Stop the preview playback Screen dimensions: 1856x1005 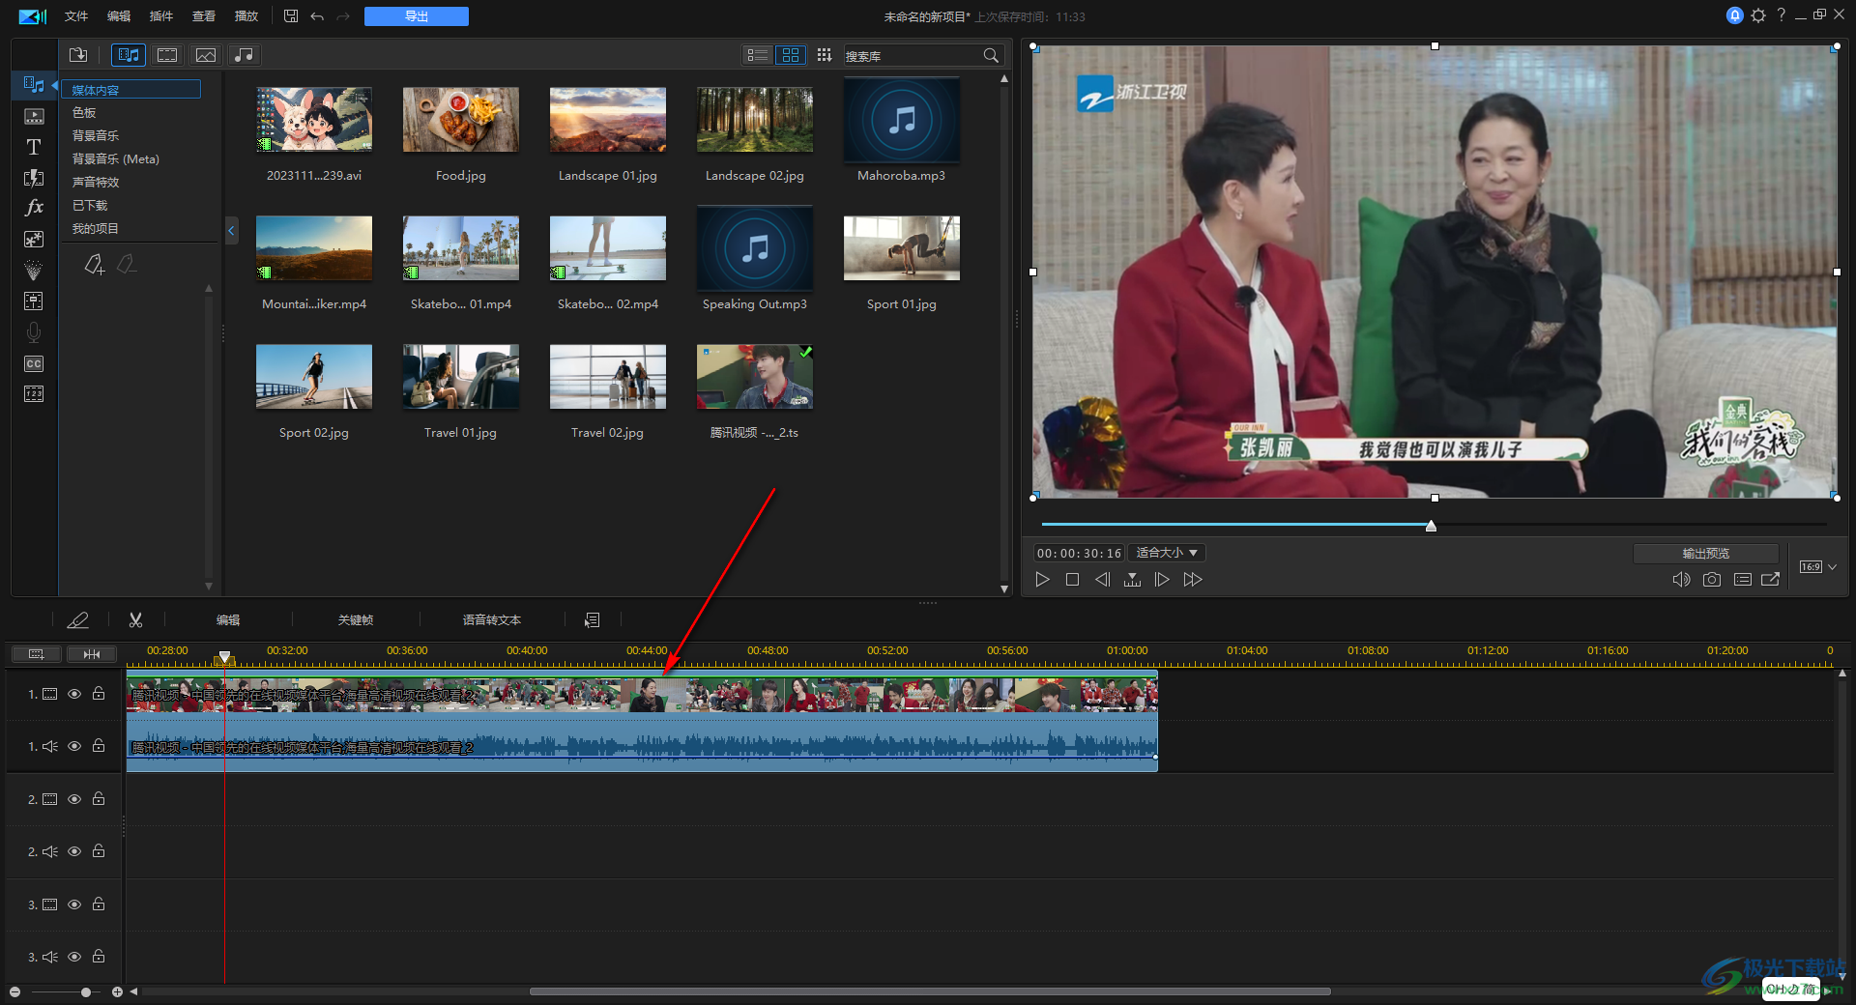point(1072,579)
